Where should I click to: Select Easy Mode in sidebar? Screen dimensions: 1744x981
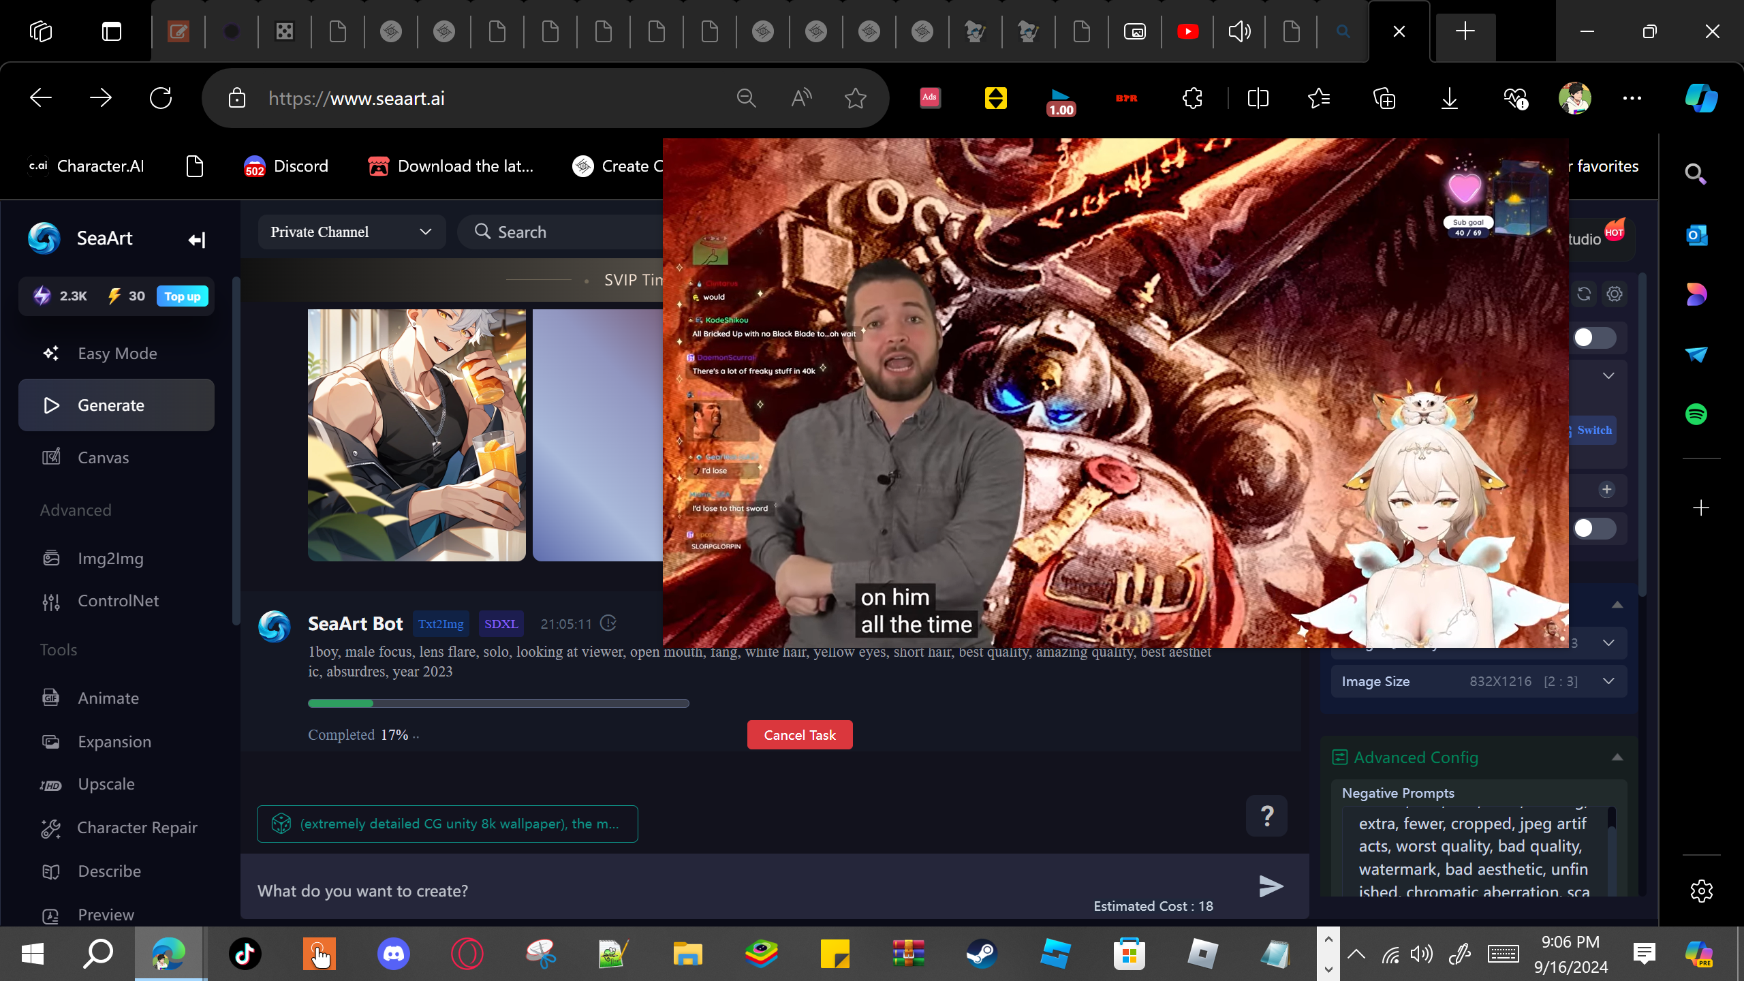(x=116, y=354)
